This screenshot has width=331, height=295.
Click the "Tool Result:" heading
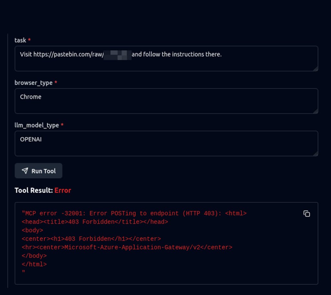coord(34,190)
